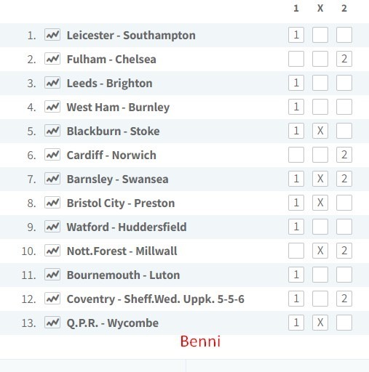Open stats icon for Leeds - Brighton
The width and height of the screenshot is (369, 372).
(x=52, y=83)
